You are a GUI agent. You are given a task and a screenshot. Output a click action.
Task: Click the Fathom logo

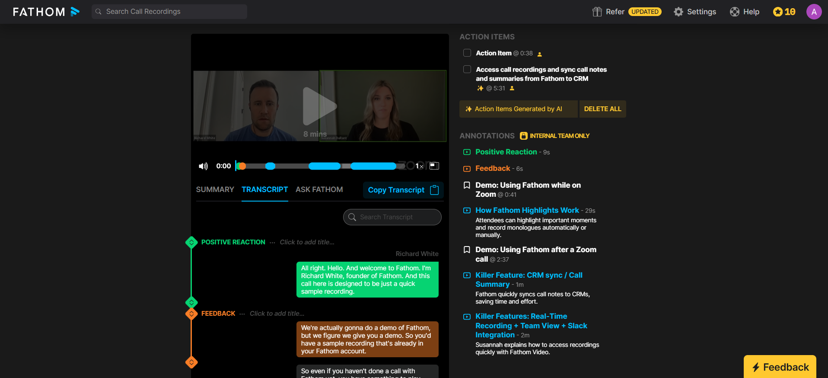coord(46,12)
